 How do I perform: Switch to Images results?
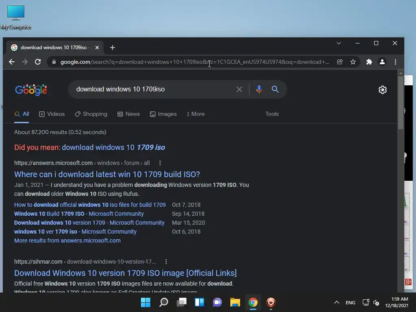[163, 114]
